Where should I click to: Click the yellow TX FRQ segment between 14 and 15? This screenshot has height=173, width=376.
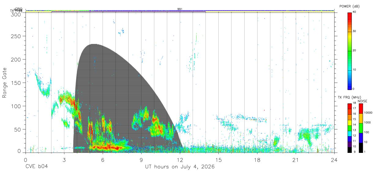[x=350, y=122]
